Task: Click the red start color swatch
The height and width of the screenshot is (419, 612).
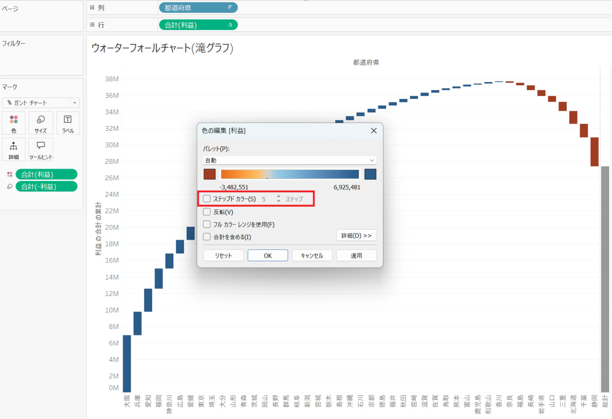Action: click(x=210, y=174)
